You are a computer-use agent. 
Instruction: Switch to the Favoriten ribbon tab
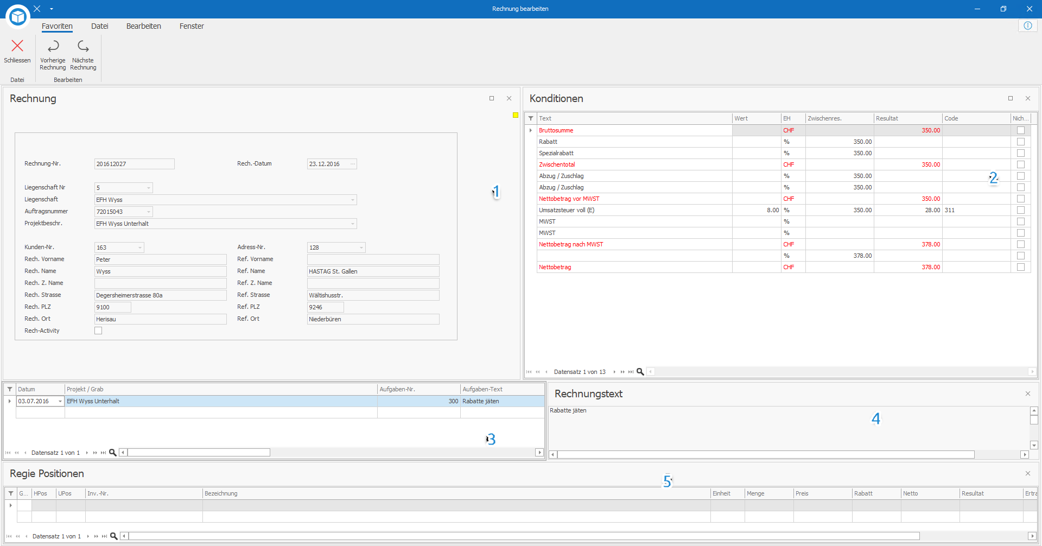pos(57,26)
